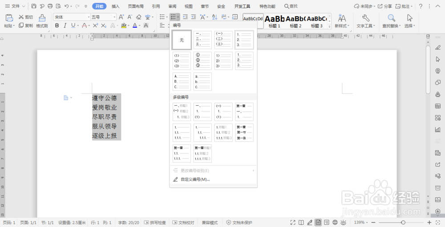Toggle outline view icon in status bar

pyautogui.click(x=327, y=223)
